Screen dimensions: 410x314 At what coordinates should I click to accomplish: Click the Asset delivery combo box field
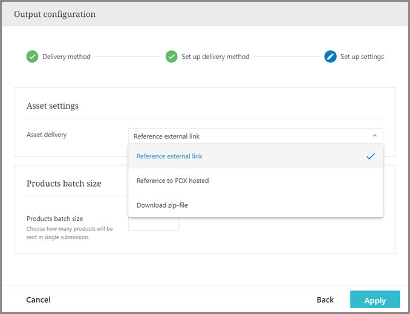coord(248,136)
